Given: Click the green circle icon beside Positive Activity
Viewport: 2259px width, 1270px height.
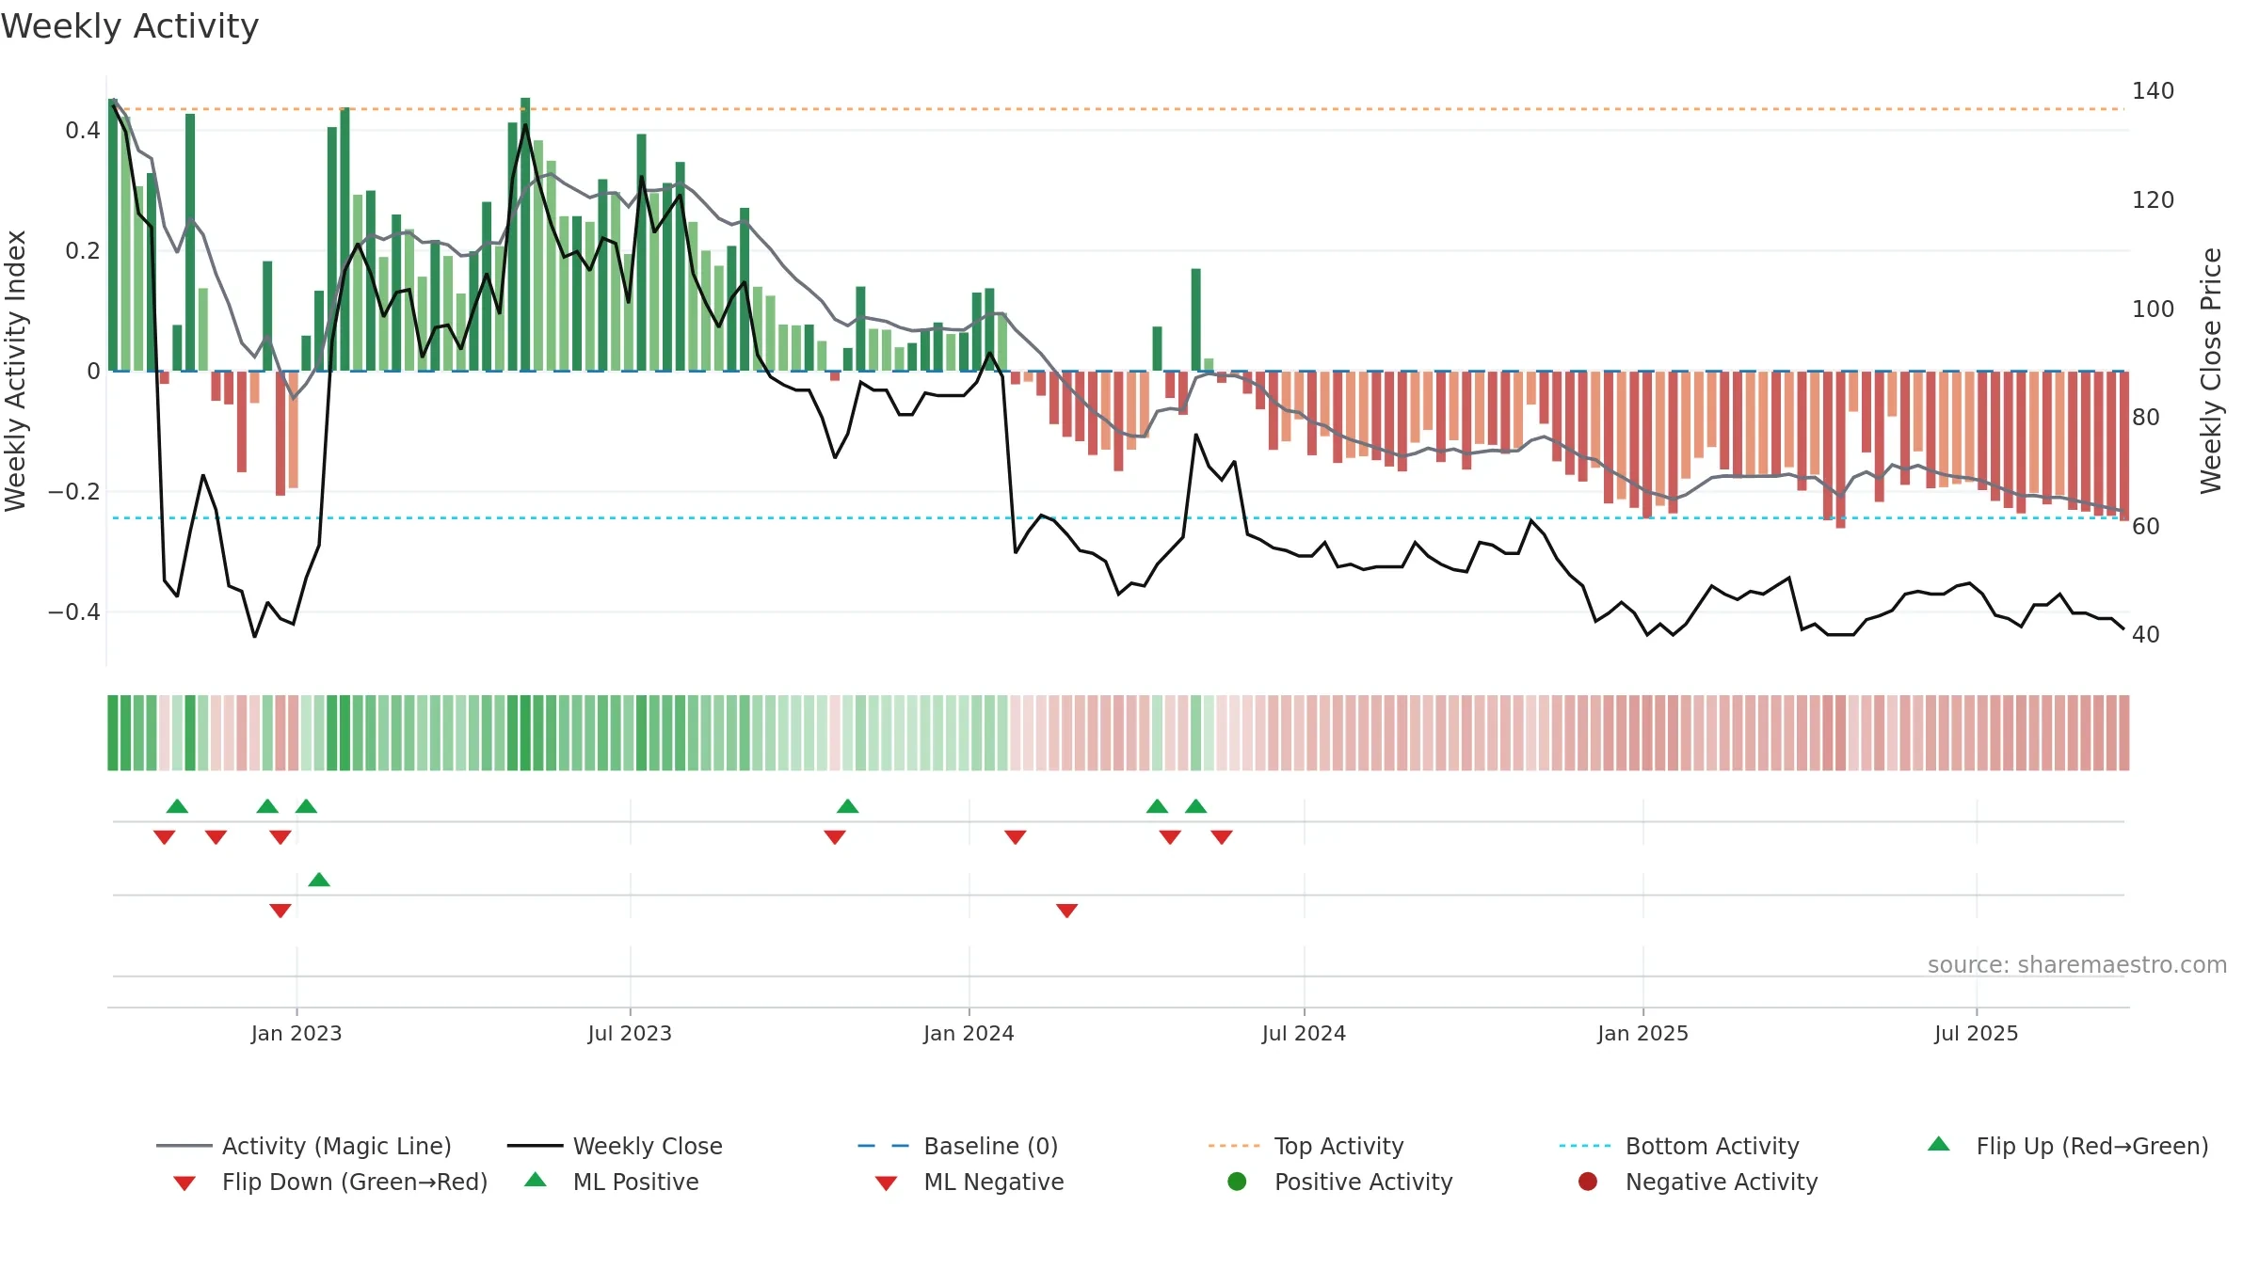Looking at the screenshot, I should [x=1238, y=1182].
